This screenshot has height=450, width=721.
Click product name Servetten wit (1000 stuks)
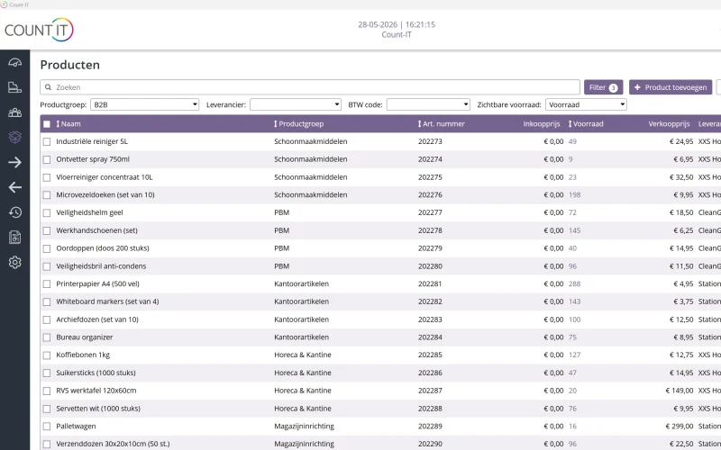click(98, 409)
